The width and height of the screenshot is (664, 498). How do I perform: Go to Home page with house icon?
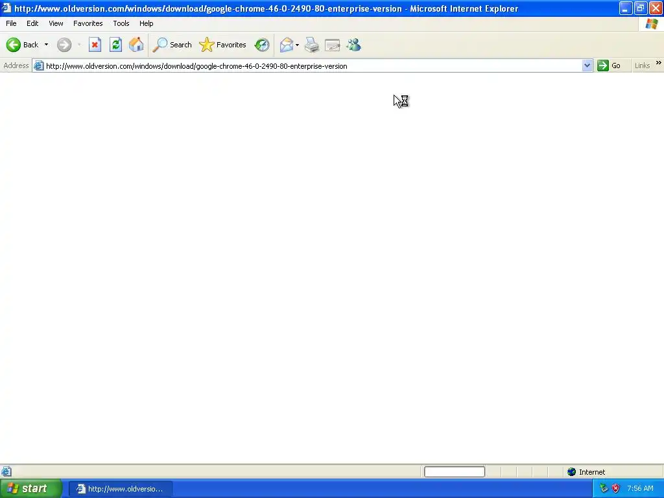point(136,45)
